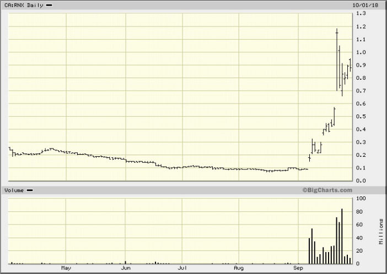Click the 0.0 price axis label

[361, 180]
